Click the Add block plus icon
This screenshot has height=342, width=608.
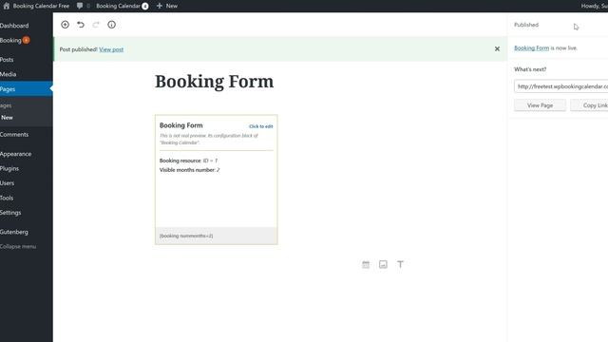pyautogui.click(x=66, y=25)
